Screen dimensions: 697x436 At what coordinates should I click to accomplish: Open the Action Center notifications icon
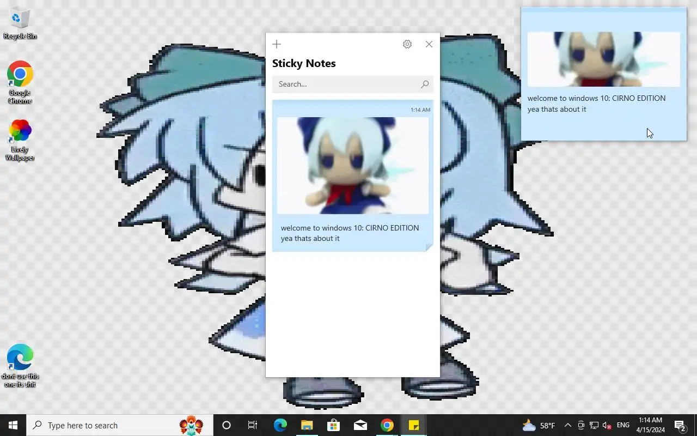[x=681, y=425]
